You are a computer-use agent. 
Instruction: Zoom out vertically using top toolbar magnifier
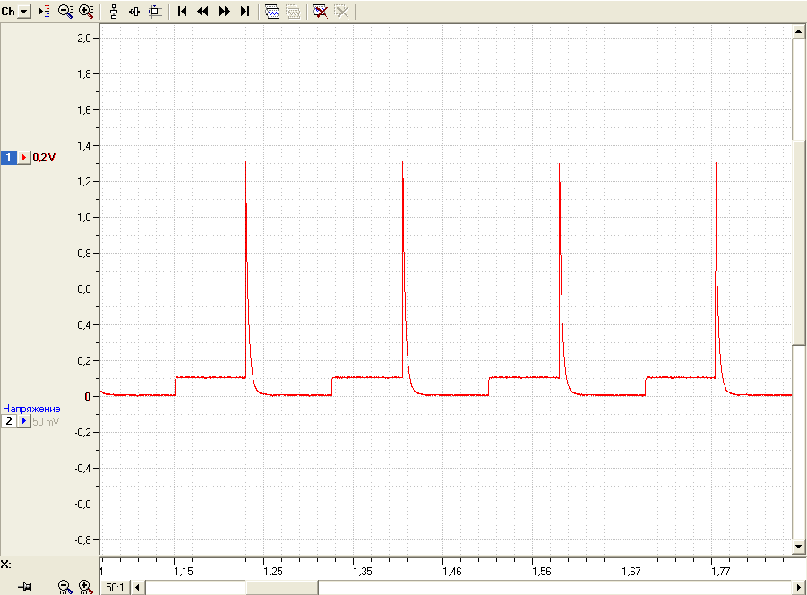coord(65,12)
